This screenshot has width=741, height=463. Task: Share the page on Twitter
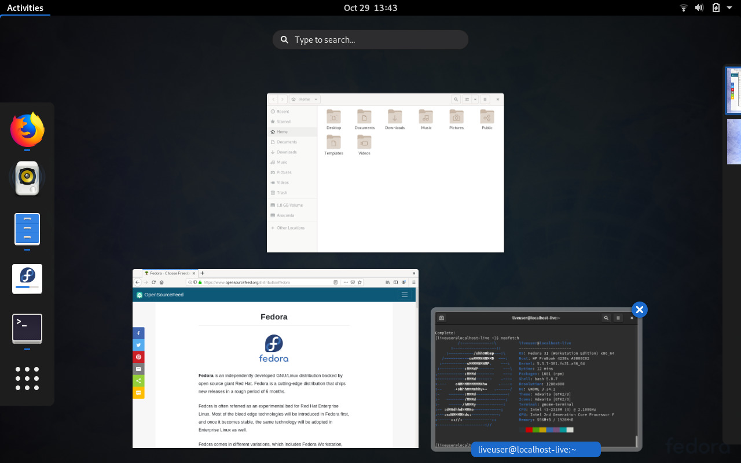[138, 345]
